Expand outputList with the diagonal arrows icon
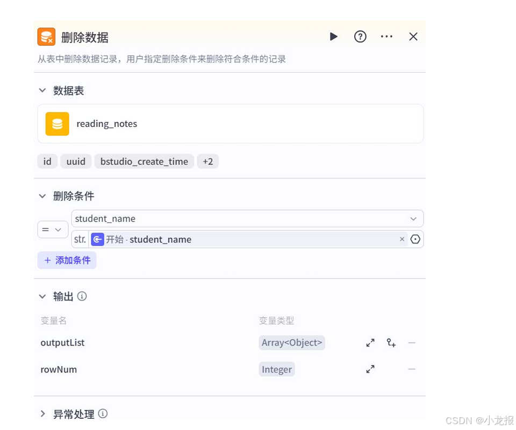The width and height of the screenshot is (516, 430). [370, 342]
